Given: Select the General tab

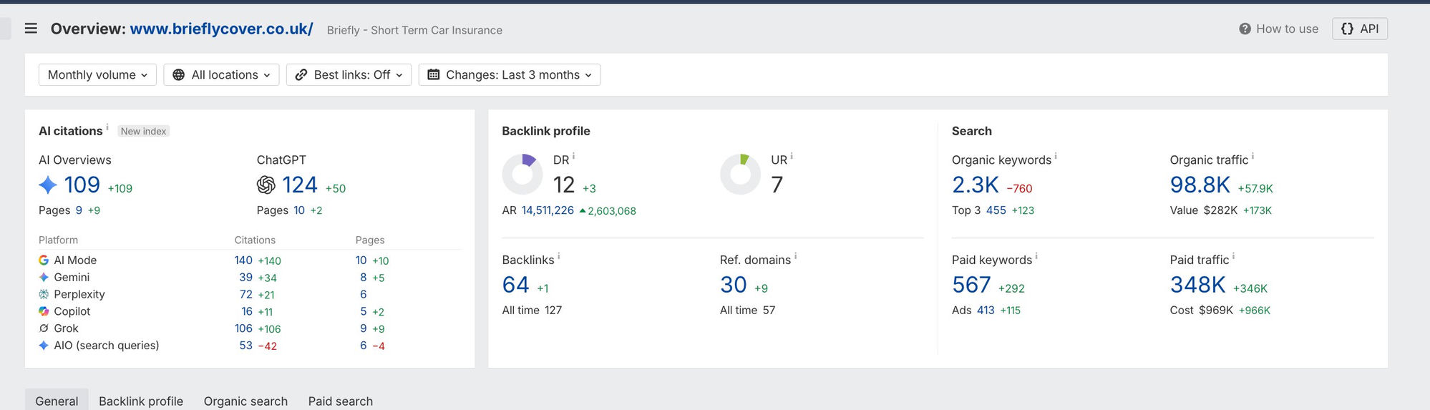Looking at the screenshot, I should tap(57, 401).
